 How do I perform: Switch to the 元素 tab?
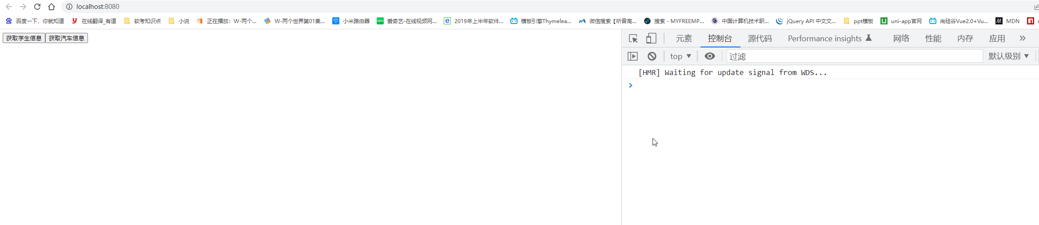point(684,39)
